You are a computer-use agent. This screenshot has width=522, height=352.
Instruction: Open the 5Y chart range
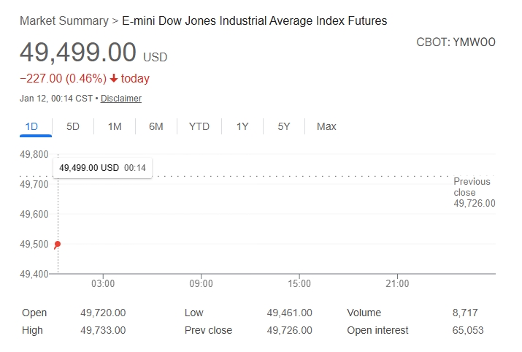click(284, 126)
